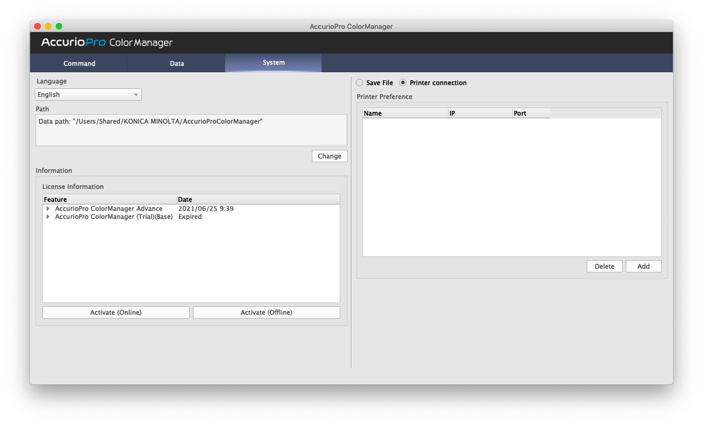
Task: Click the IP column header
Action: pos(480,113)
